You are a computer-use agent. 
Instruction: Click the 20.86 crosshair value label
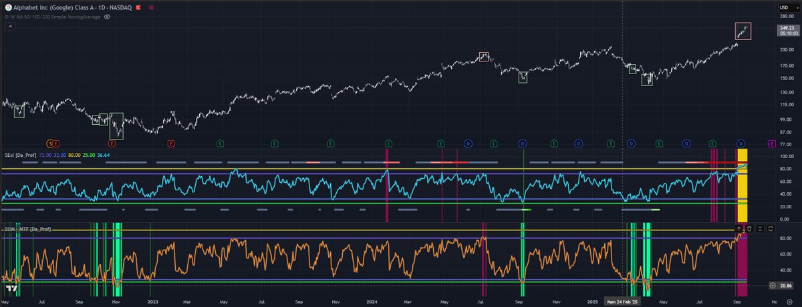[785, 285]
